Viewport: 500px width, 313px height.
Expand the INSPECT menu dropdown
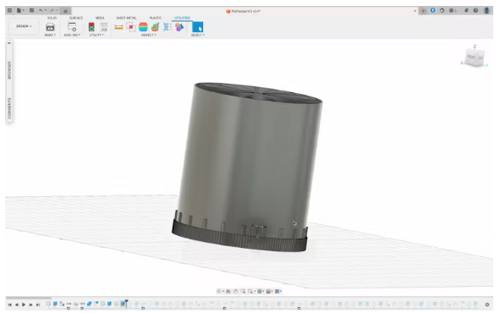click(149, 35)
